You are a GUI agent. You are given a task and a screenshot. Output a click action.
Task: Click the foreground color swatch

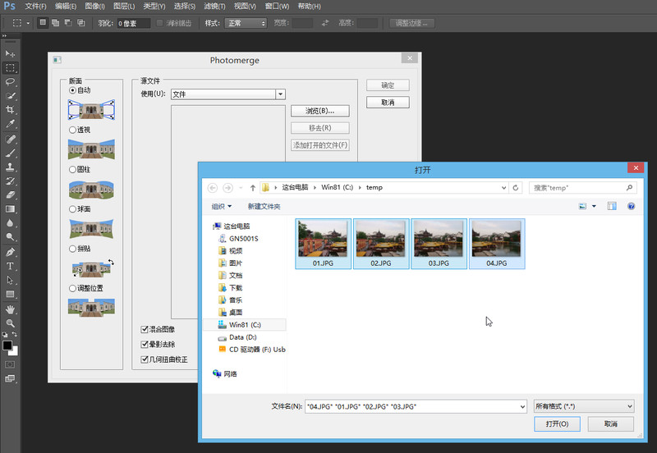[7, 345]
